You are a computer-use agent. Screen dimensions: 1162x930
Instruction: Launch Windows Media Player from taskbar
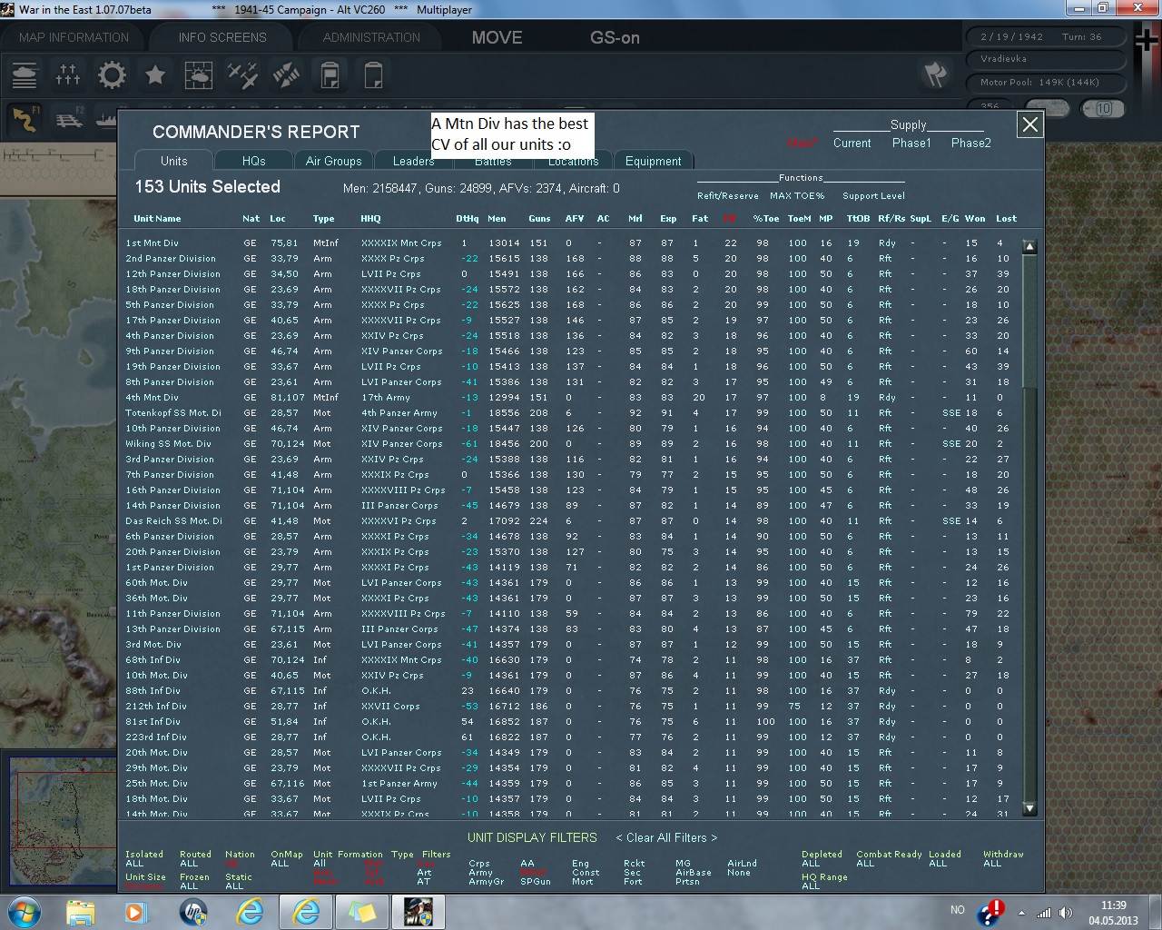click(x=135, y=912)
